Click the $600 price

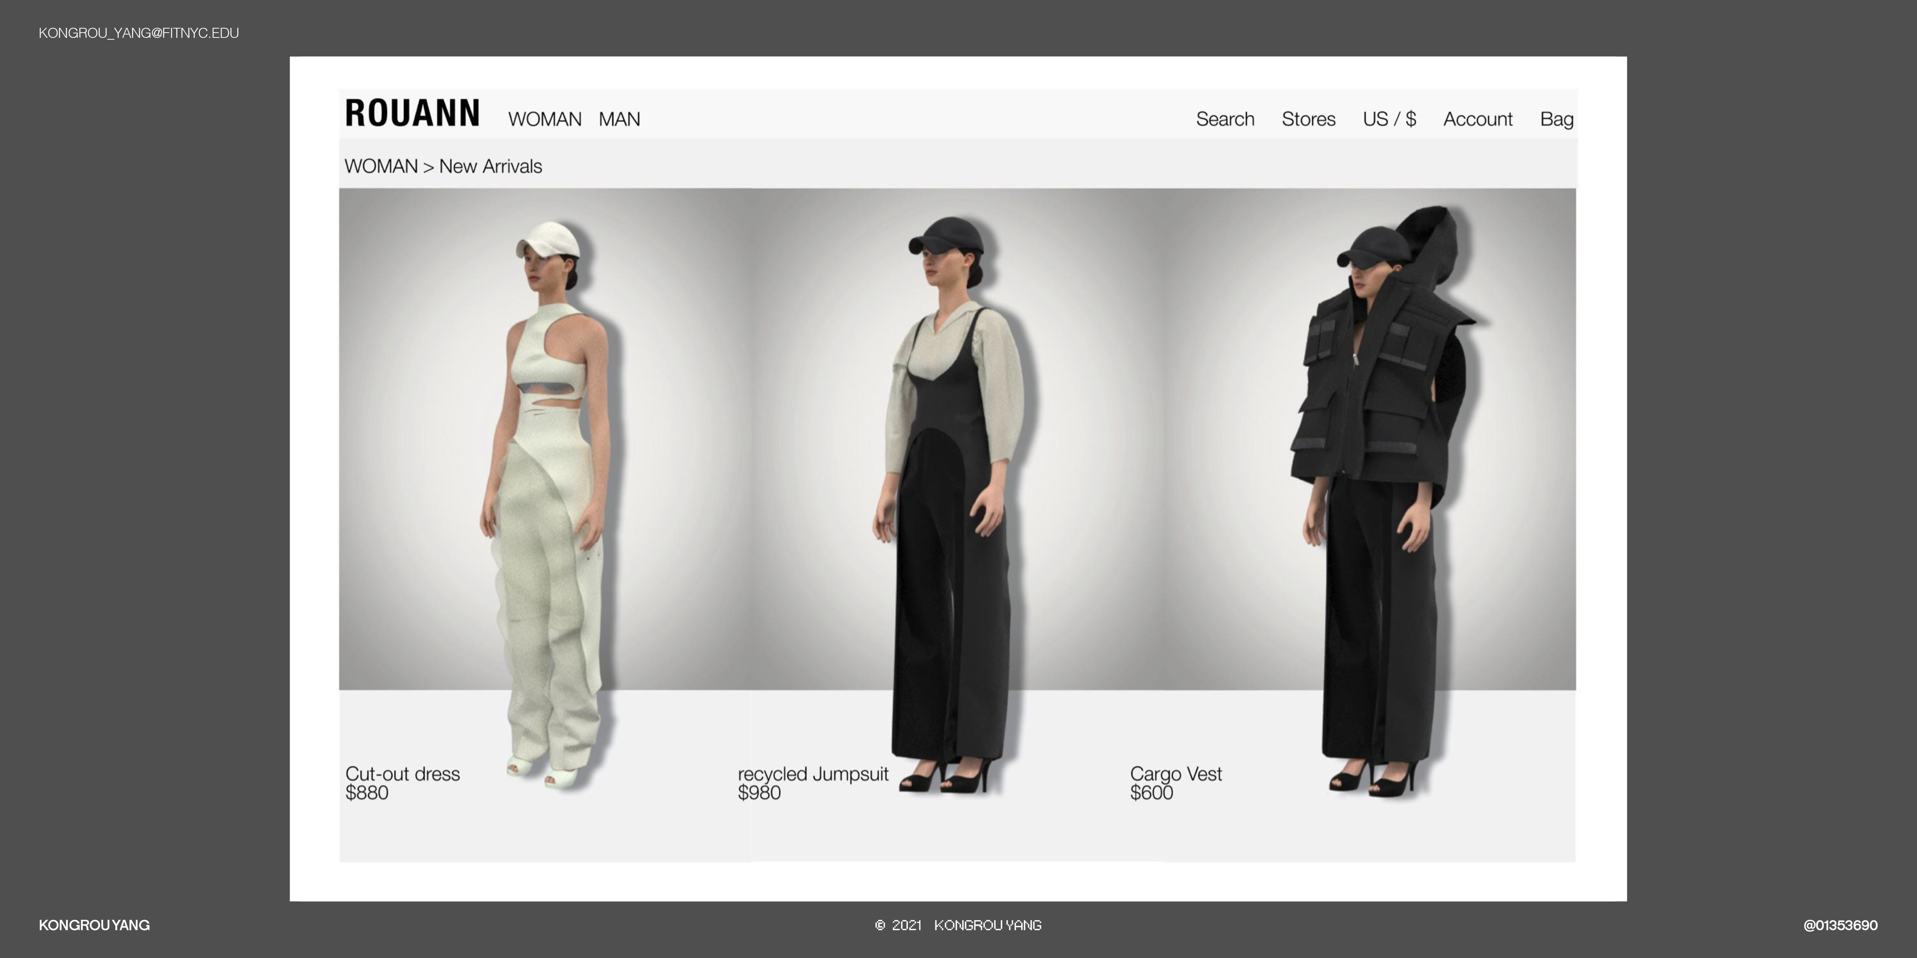pos(1151,793)
